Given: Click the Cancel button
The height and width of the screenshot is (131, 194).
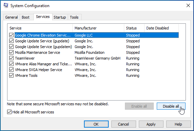Looking at the screenshot, I should click(x=124, y=124).
